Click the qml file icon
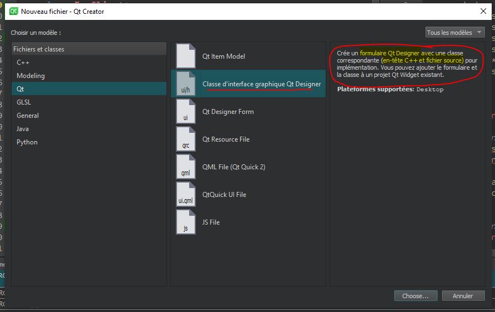This screenshot has height=312, width=495. click(x=186, y=167)
